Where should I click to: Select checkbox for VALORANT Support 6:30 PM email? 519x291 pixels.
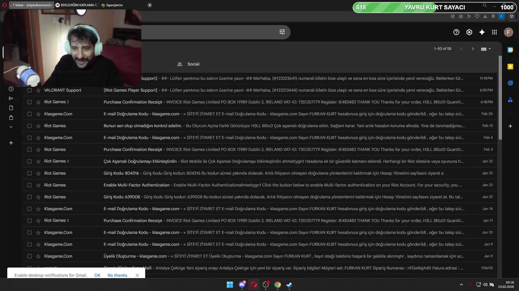[x=29, y=90]
